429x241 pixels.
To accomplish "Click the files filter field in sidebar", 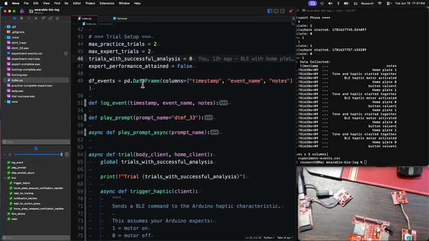I will coord(36,142).
